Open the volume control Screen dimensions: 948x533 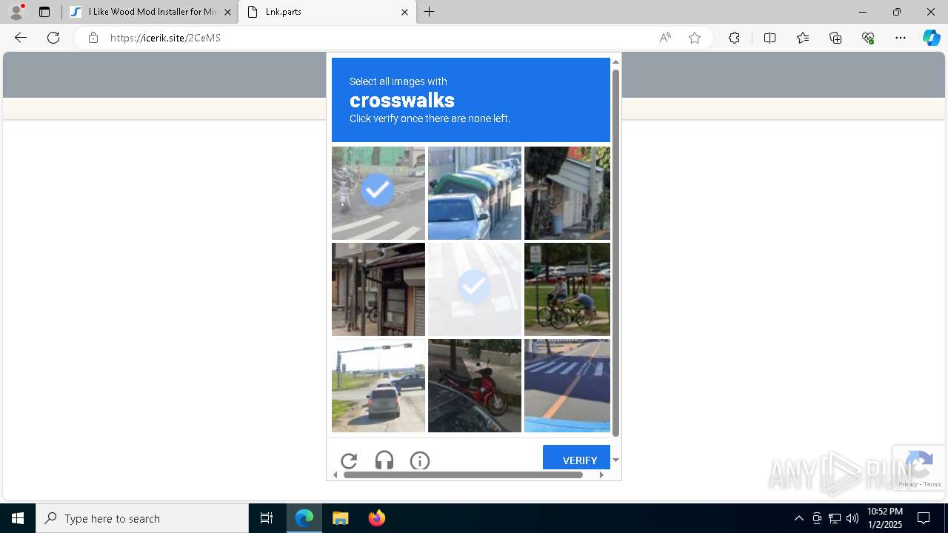852,518
